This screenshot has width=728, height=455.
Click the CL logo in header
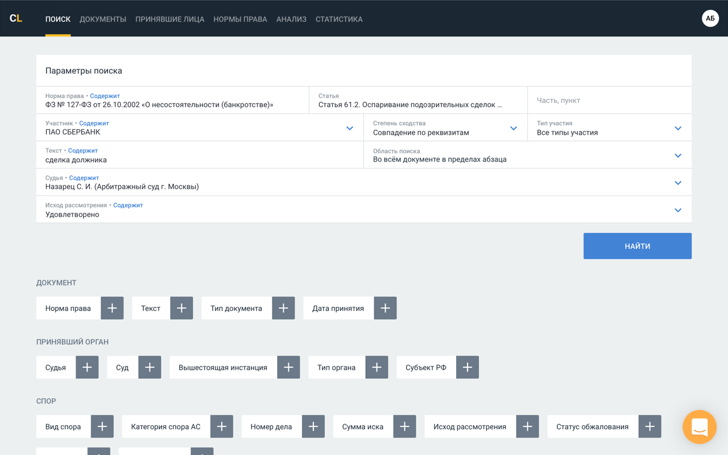click(16, 19)
